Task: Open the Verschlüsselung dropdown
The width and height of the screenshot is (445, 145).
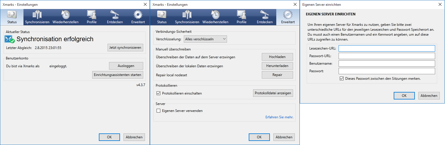Action: click(x=206, y=39)
